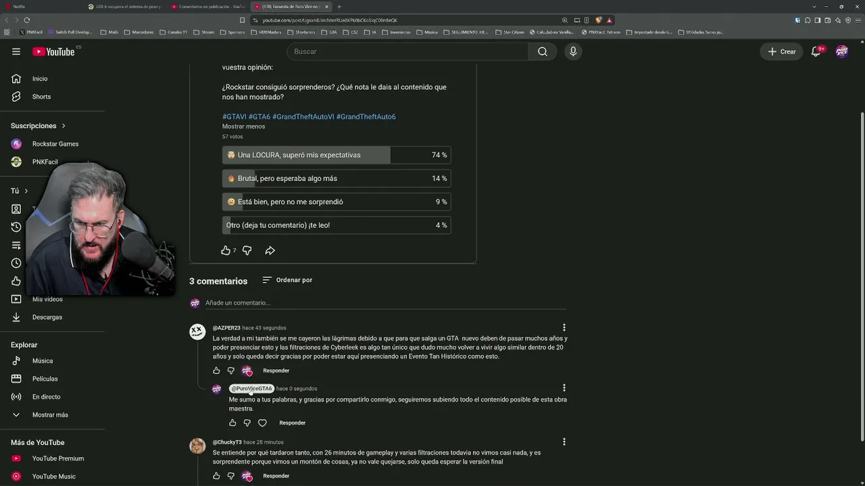The width and height of the screenshot is (865, 486).
Task: Open the browser main menu
Action: click(858, 20)
